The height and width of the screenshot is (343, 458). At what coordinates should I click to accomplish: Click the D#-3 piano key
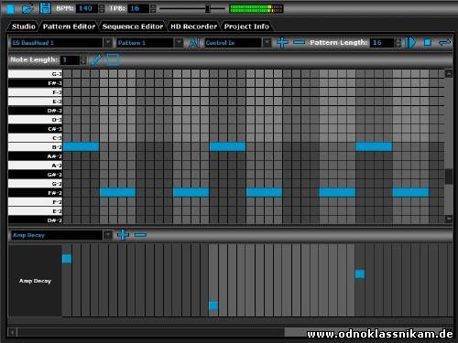tap(35, 111)
